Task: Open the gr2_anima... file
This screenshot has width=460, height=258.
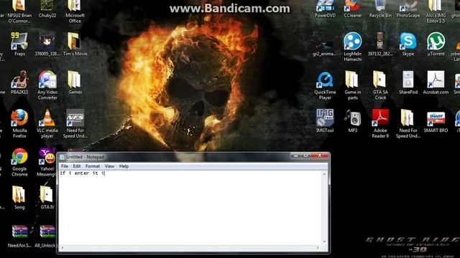Action: pyautogui.click(x=324, y=48)
